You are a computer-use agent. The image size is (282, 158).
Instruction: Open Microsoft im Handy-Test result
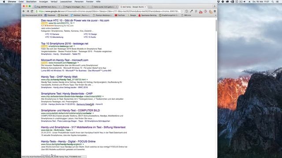click(65, 60)
